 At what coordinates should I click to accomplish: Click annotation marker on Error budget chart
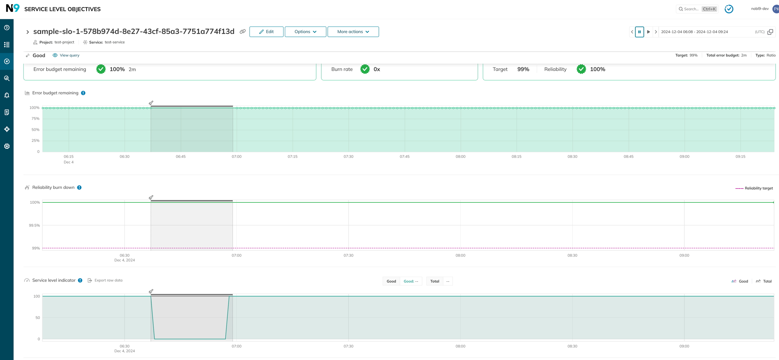pos(151,103)
